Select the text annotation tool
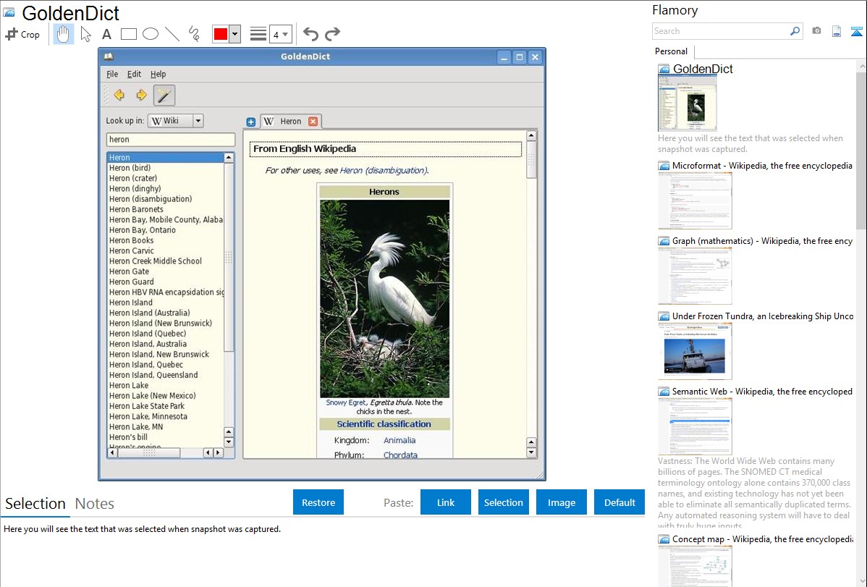 [x=106, y=34]
